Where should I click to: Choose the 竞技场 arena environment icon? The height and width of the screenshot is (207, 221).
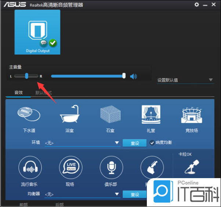click(x=192, y=115)
